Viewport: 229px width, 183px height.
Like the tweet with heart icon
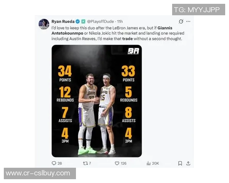click(x=117, y=163)
